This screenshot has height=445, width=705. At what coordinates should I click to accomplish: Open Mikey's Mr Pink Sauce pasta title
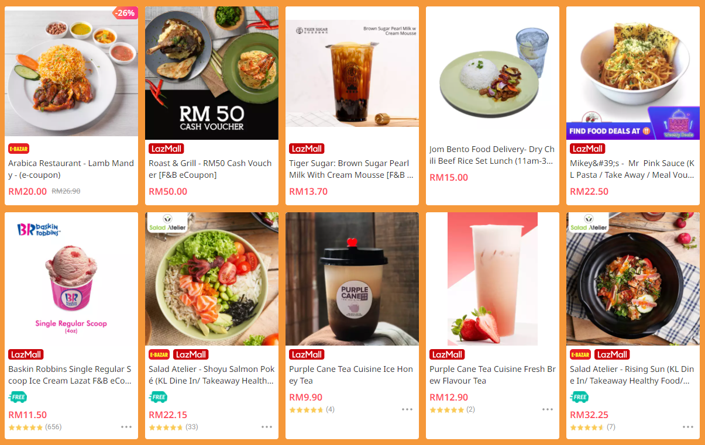(x=632, y=169)
